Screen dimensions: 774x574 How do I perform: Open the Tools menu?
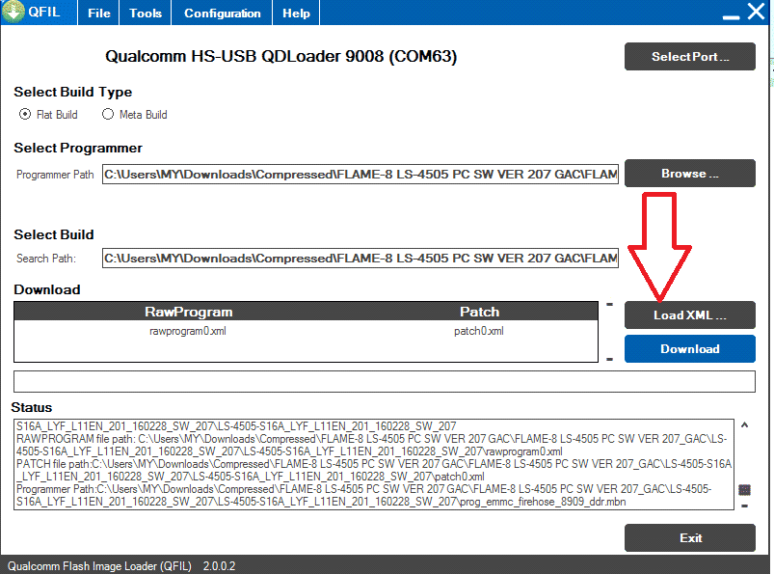pyautogui.click(x=146, y=13)
